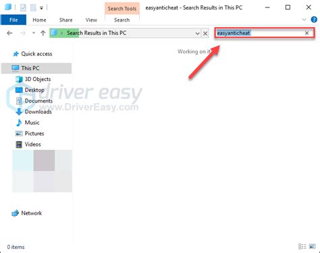The height and width of the screenshot is (253, 320).
Task: Stop the search with address bar X
Action: click(205, 34)
